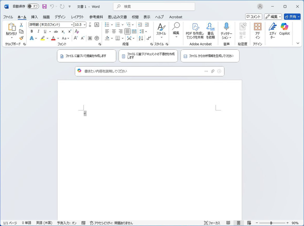
Task: Open the Editing mode dropdown
Action: 273,17
